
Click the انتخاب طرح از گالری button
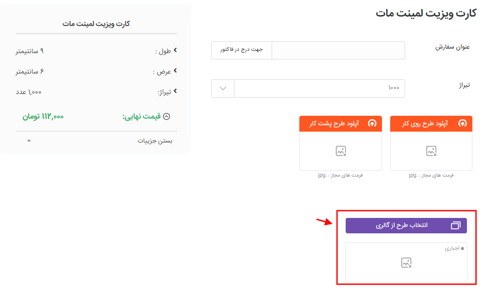(x=406, y=226)
